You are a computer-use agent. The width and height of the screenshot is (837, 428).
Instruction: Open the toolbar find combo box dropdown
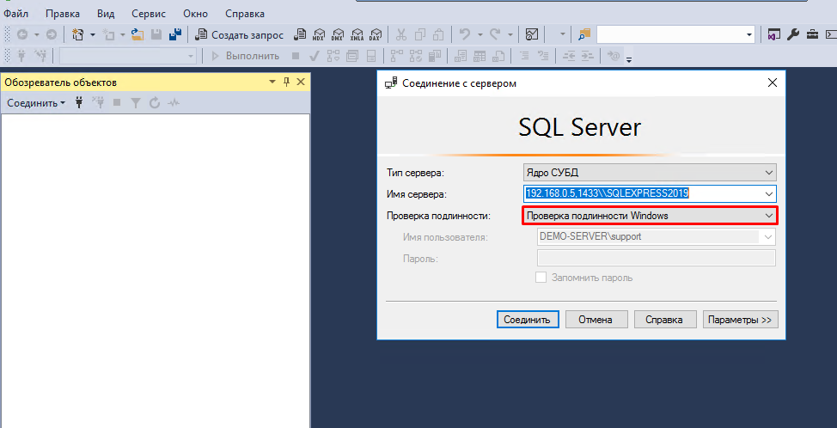749,34
